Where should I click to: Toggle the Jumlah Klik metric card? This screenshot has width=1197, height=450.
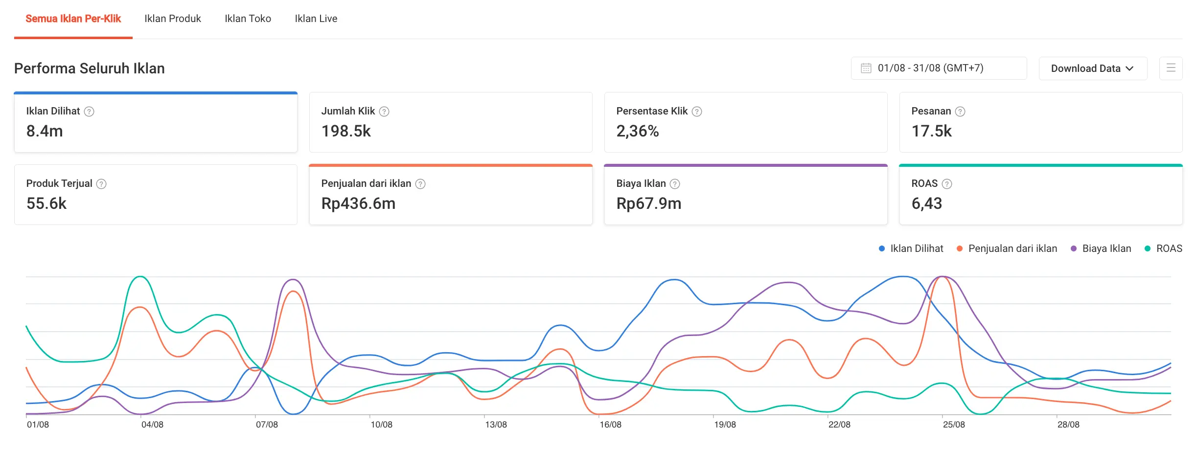click(x=450, y=122)
